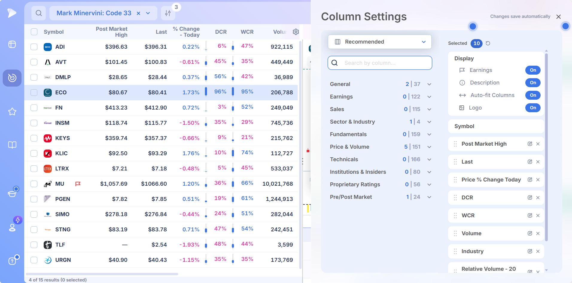Open the screen selector dropdown chevron
Image resolution: width=572 pixels, height=283 pixels.
tap(148, 13)
